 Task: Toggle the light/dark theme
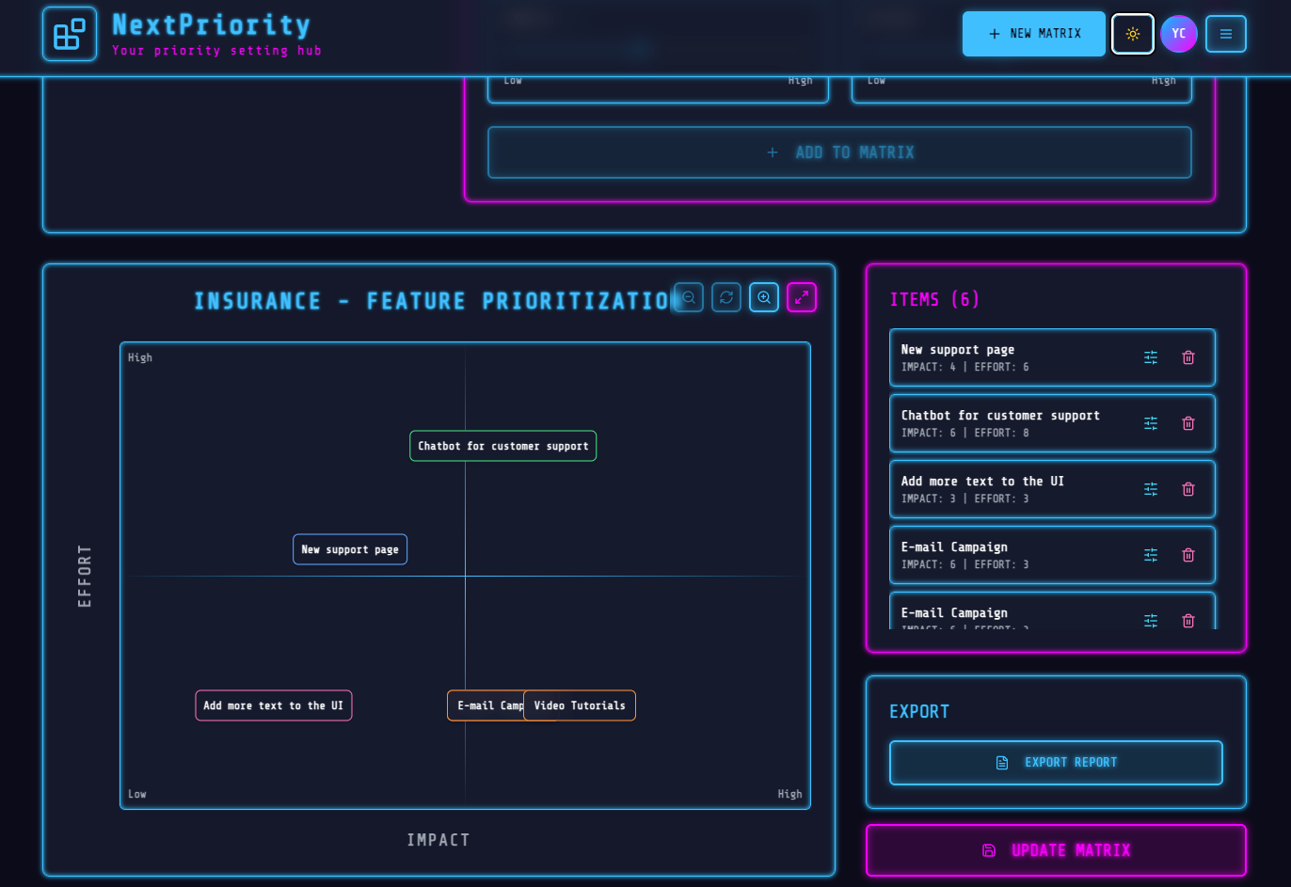click(x=1132, y=33)
